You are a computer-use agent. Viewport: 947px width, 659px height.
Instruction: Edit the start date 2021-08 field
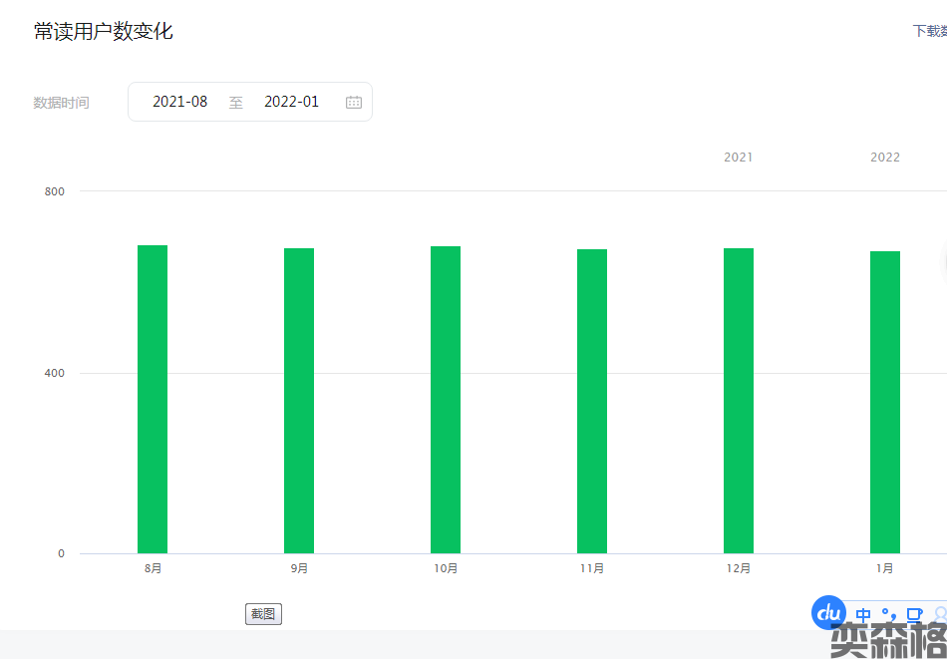pos(180,102)
